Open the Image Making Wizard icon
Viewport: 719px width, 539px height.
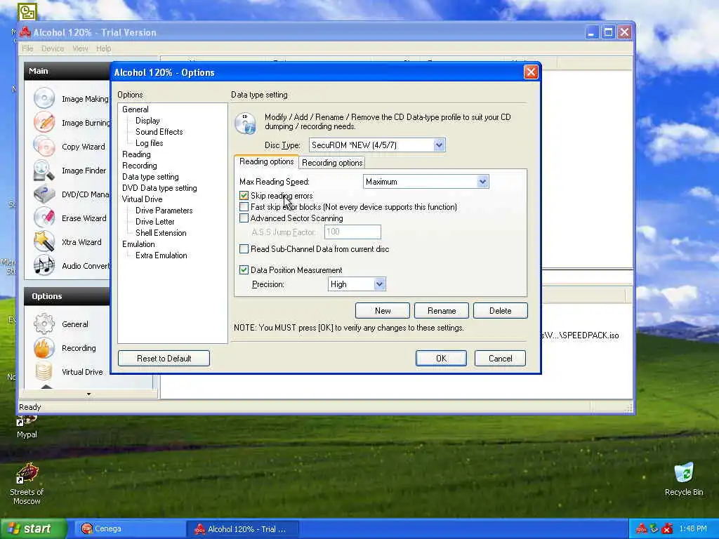pos(44,98)
